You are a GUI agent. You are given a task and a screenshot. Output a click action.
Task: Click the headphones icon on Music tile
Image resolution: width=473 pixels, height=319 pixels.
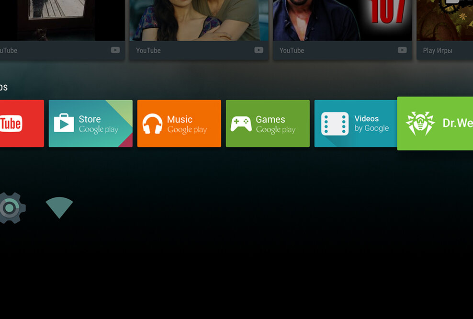click(x=152, y=124)
